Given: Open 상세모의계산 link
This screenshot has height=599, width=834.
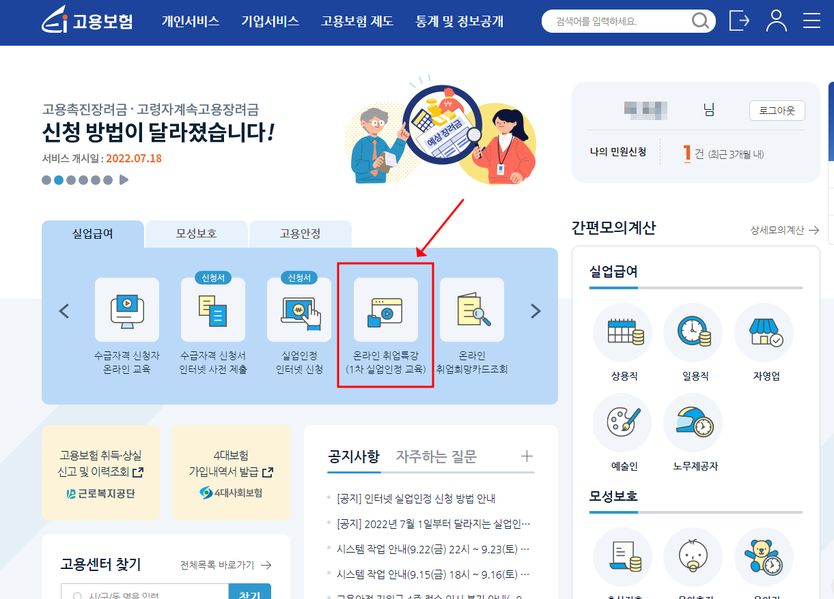Looking at the screenshot, I should 785,231.
